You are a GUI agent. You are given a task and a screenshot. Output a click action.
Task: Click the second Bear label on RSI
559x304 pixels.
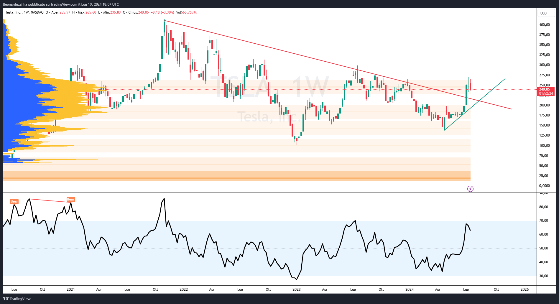[x=71, y=199]
